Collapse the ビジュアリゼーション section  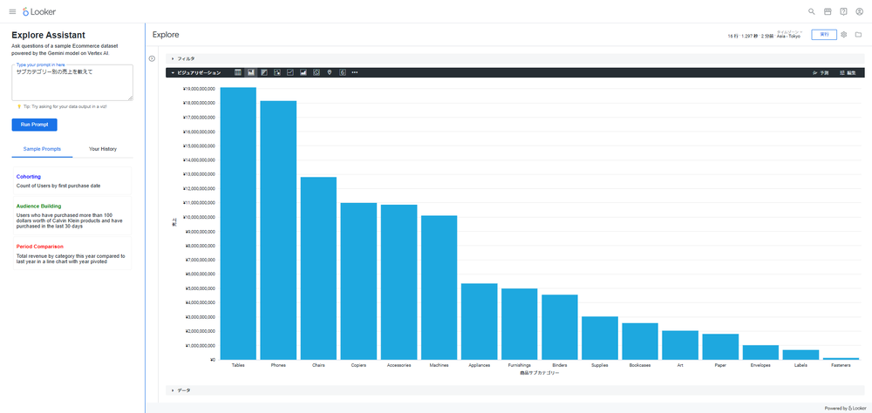point(195,73)
